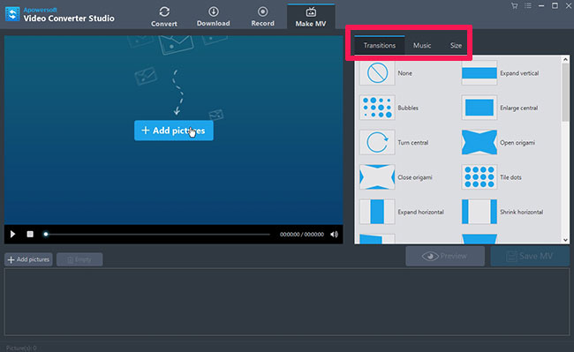Stop the preview playback
This screenshot has width=574, height=352.
pos(30,234)
